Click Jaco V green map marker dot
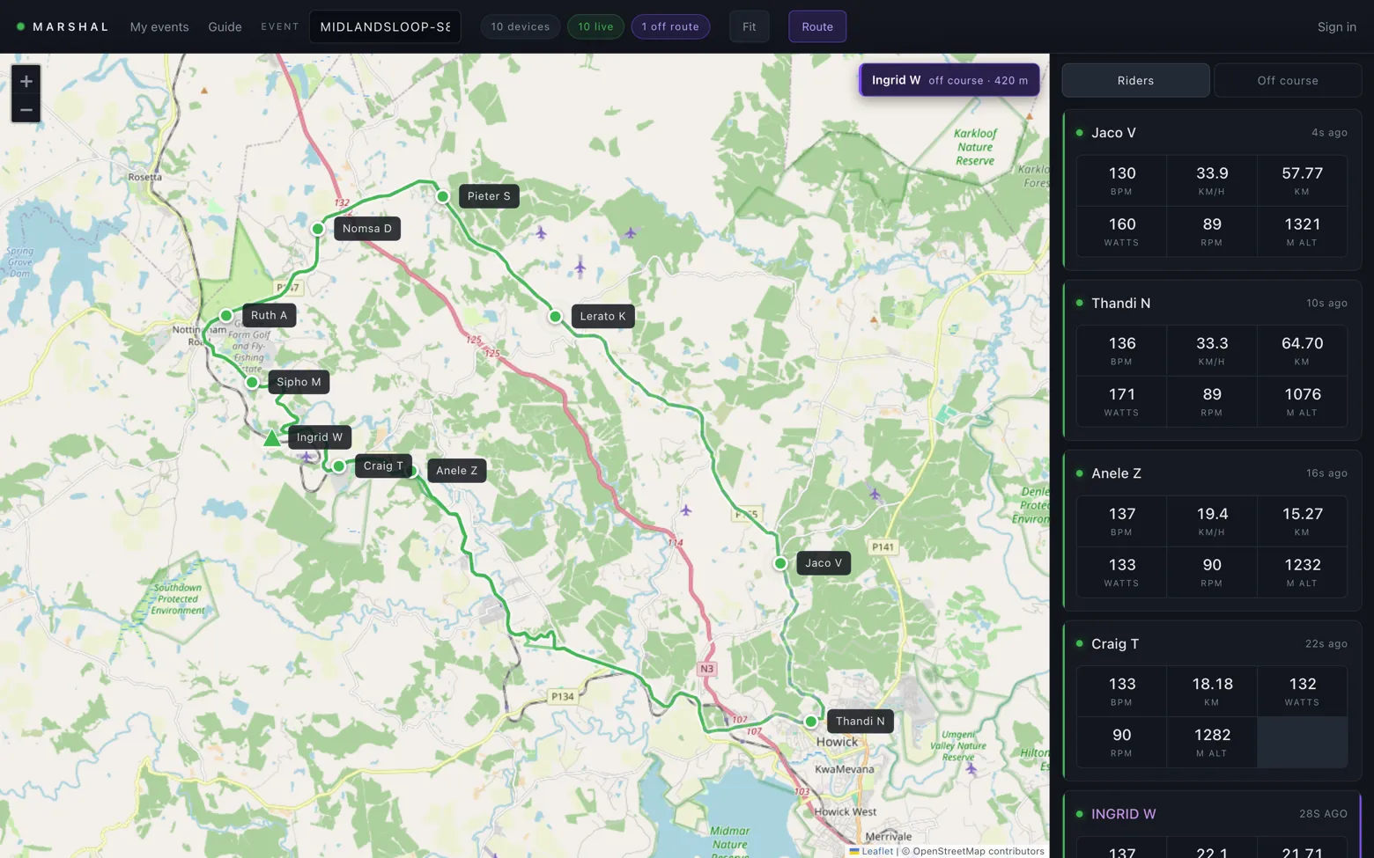The image size is (1374, 858). tap(780, 563)
